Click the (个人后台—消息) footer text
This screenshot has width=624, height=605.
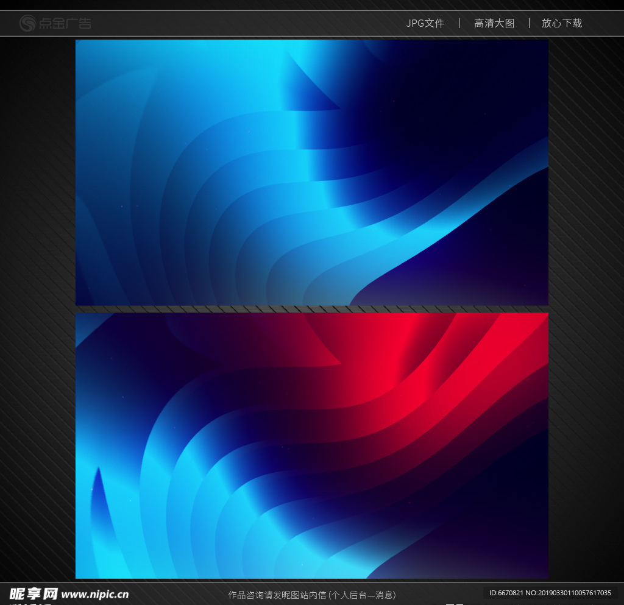(362, 595)
